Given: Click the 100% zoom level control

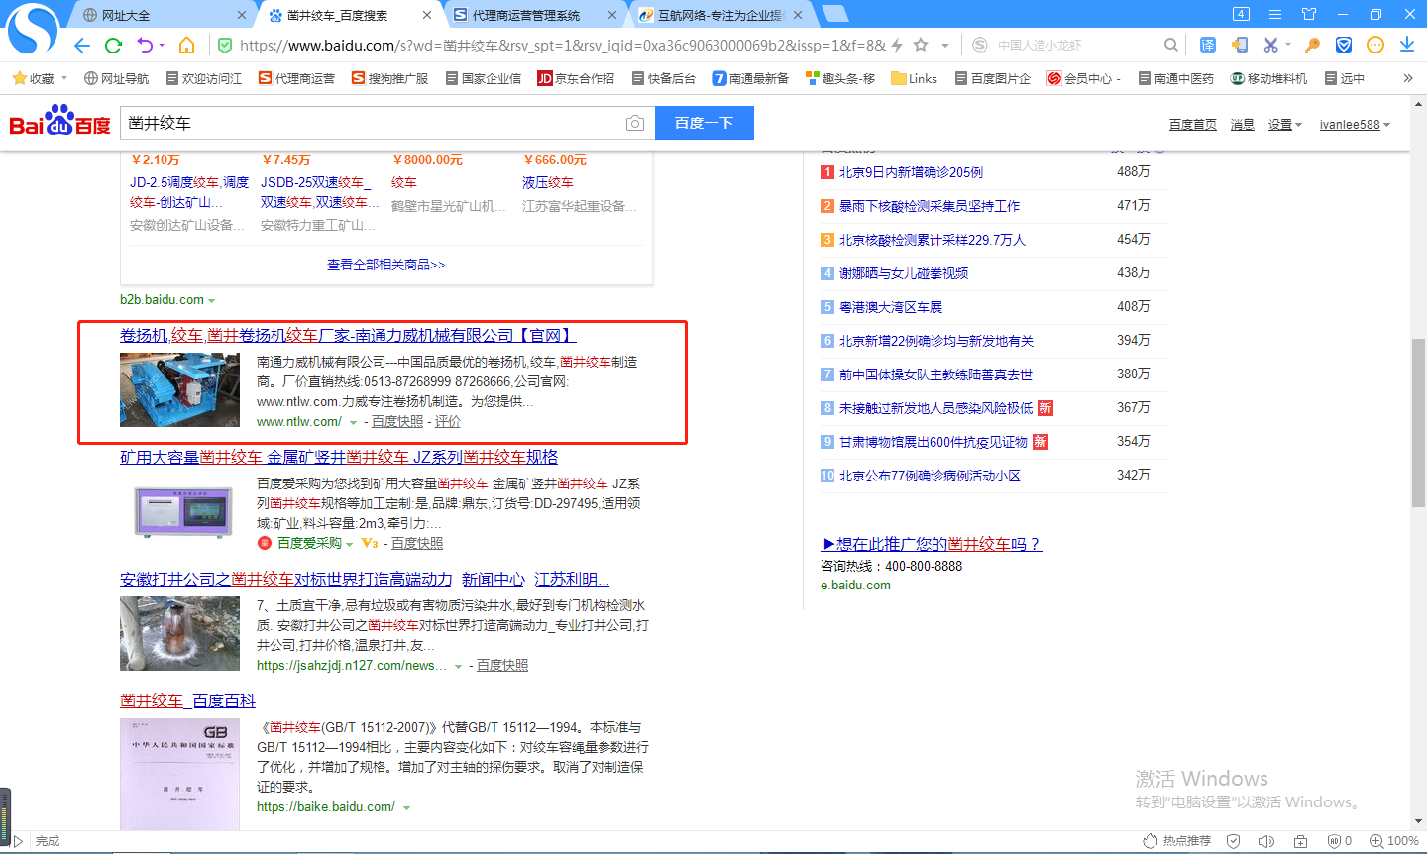Looking at the screenshot, I should coord(1393,841).
